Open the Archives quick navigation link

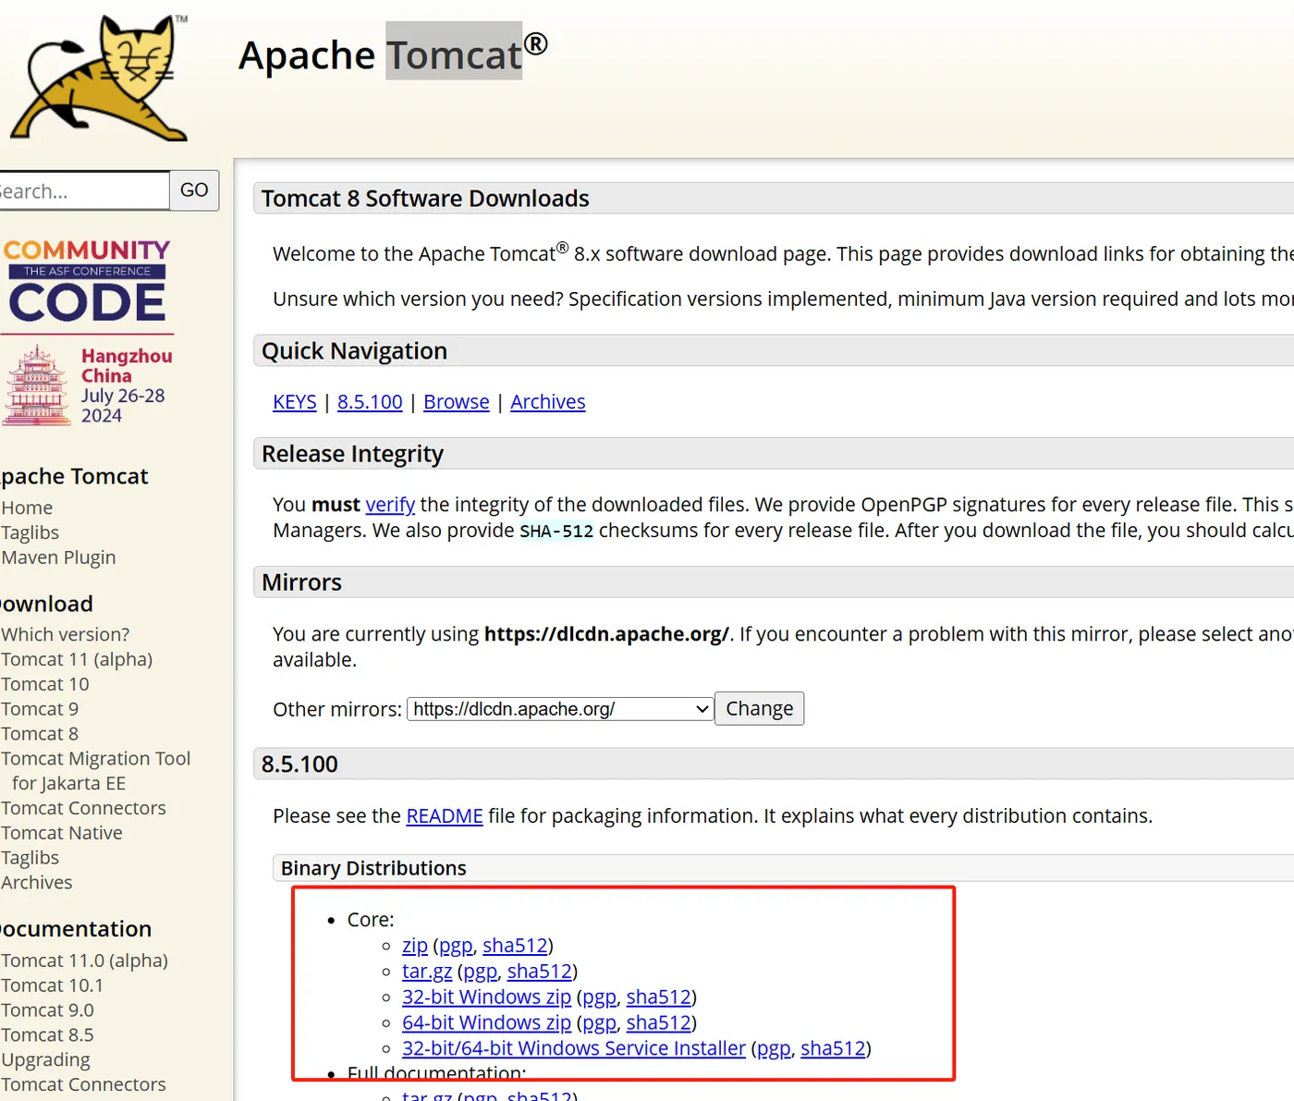point(548,402)
